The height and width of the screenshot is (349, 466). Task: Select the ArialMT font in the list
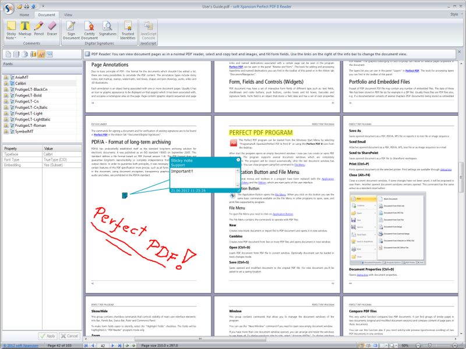click(22, 77)
